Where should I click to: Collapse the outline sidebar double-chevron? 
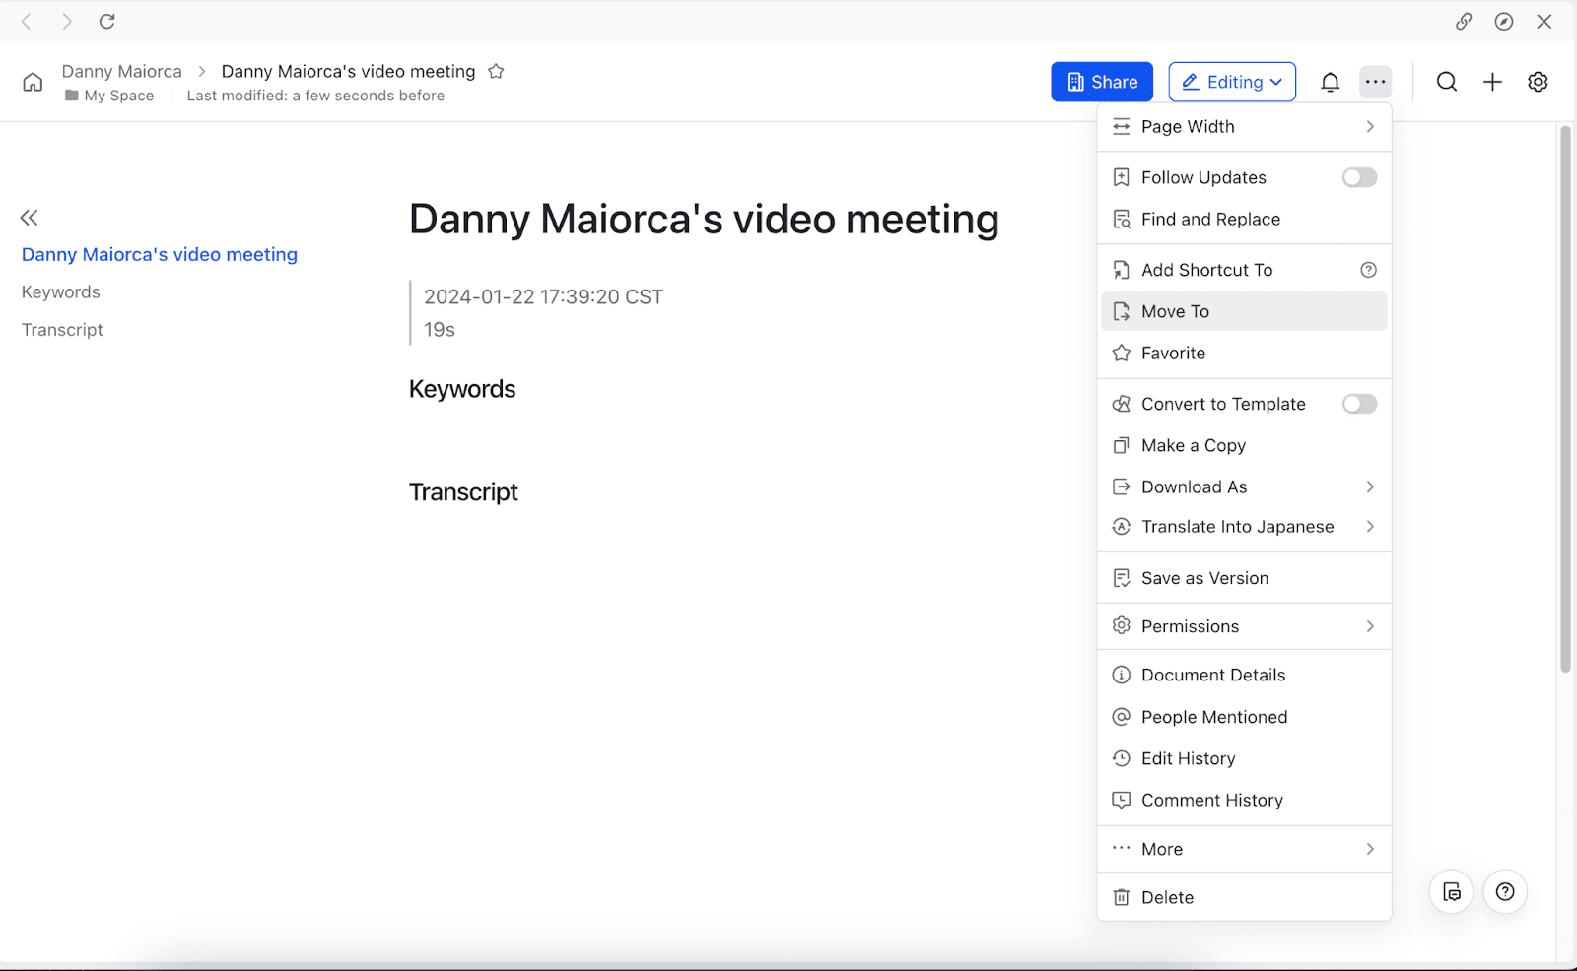coord(29,218)
